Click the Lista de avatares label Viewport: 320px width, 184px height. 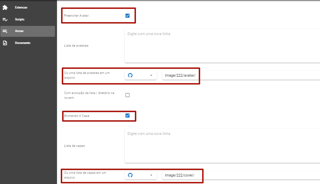coord(76,46)
